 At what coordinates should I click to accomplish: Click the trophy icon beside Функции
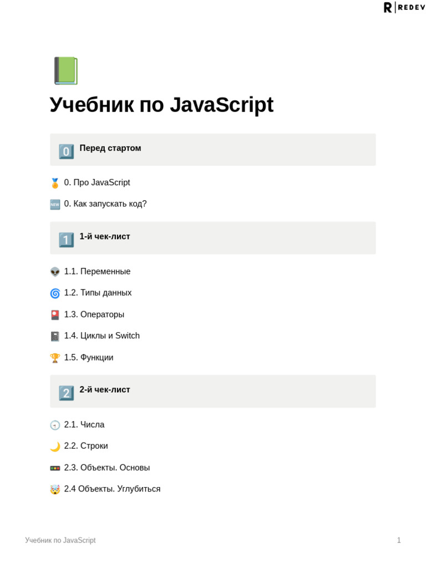55,358
